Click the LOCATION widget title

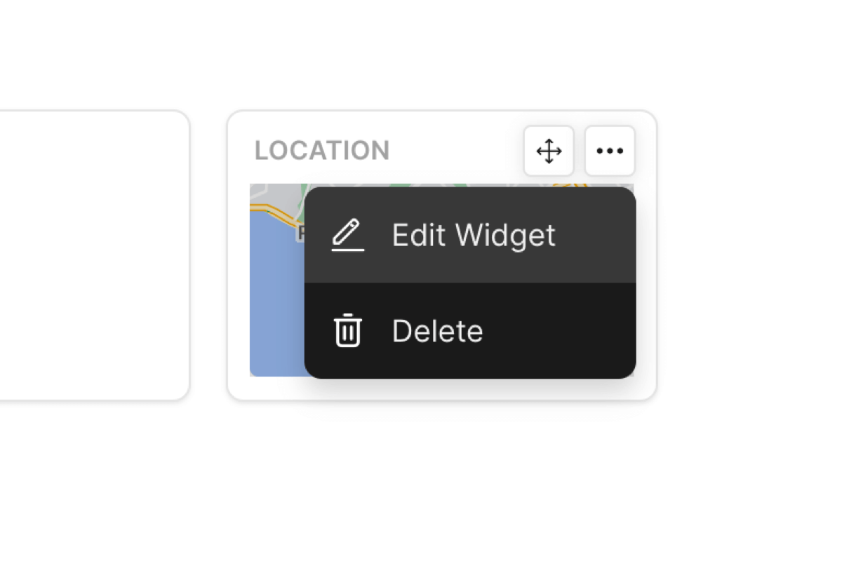click(x=321, y=151)
